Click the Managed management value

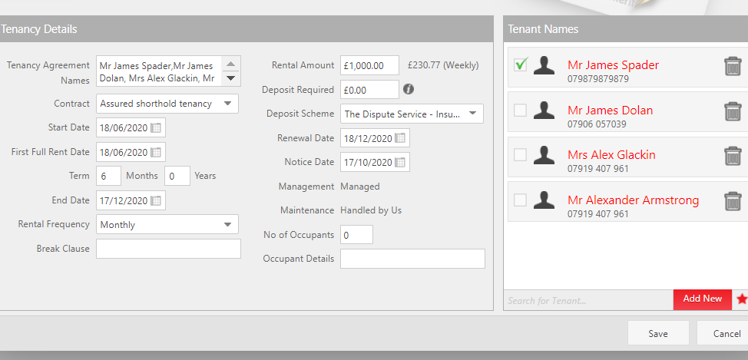pyautogui.click(x=360, y=187)
